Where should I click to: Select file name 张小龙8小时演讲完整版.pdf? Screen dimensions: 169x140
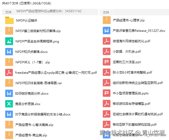point(132,72)
